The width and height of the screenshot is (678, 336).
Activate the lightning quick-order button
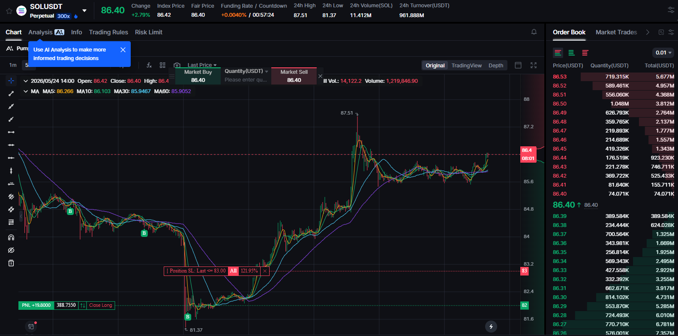point(491,327)
